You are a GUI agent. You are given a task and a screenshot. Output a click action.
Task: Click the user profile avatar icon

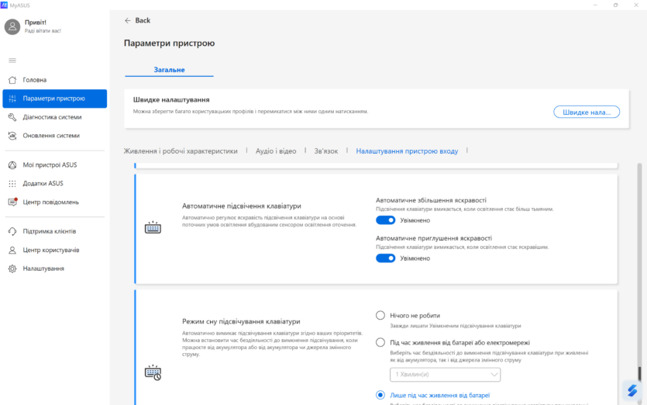tap(12, 27)
